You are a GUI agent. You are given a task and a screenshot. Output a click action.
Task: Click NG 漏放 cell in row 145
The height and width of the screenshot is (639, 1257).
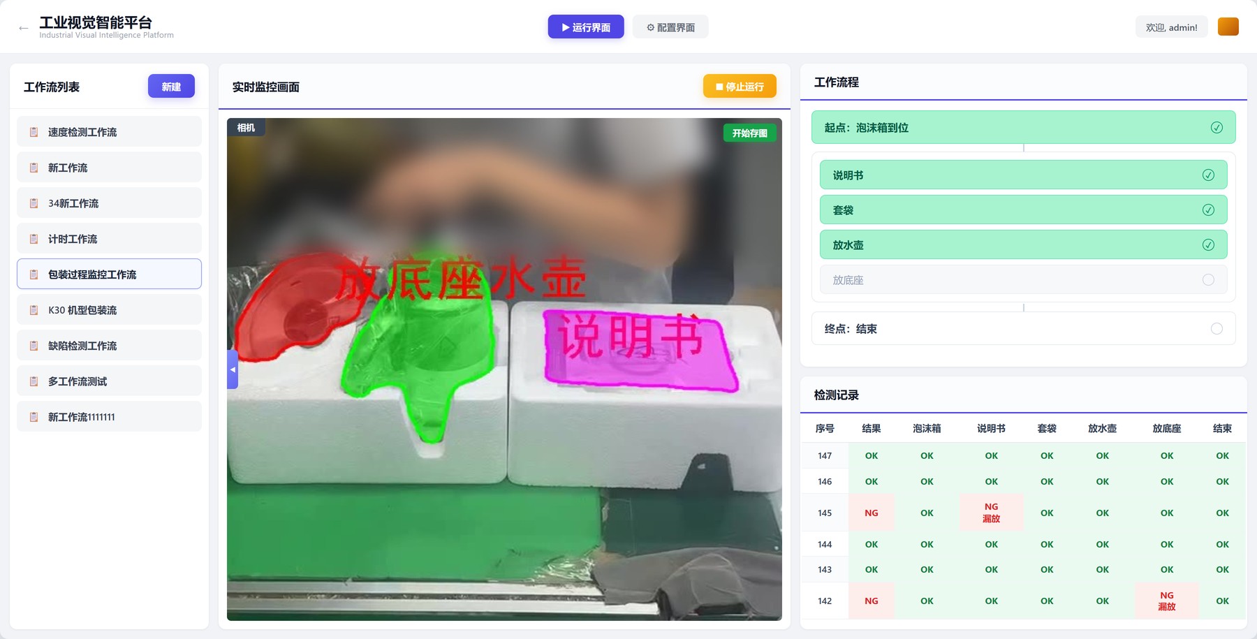coord(991,513)
